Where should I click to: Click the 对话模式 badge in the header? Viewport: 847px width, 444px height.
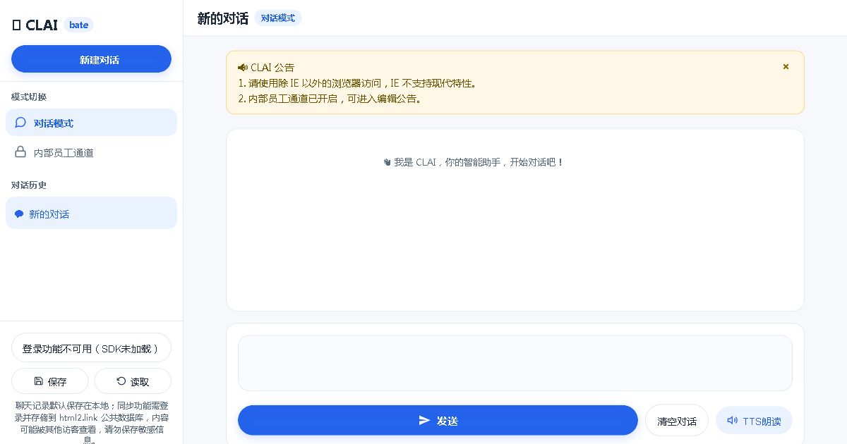pyautogui.click(x=278, y=18)
